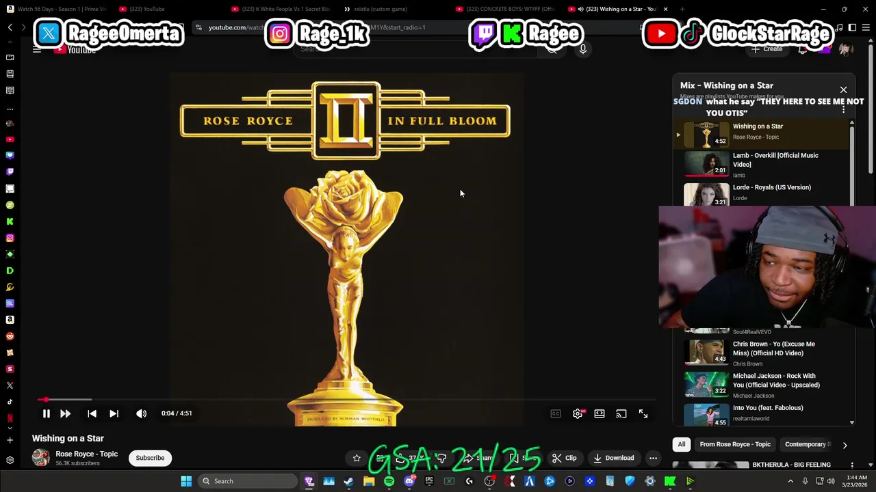Open browser sidebar toggle in address bar
This screenshot has height=492, width=876.
[852, 27]
